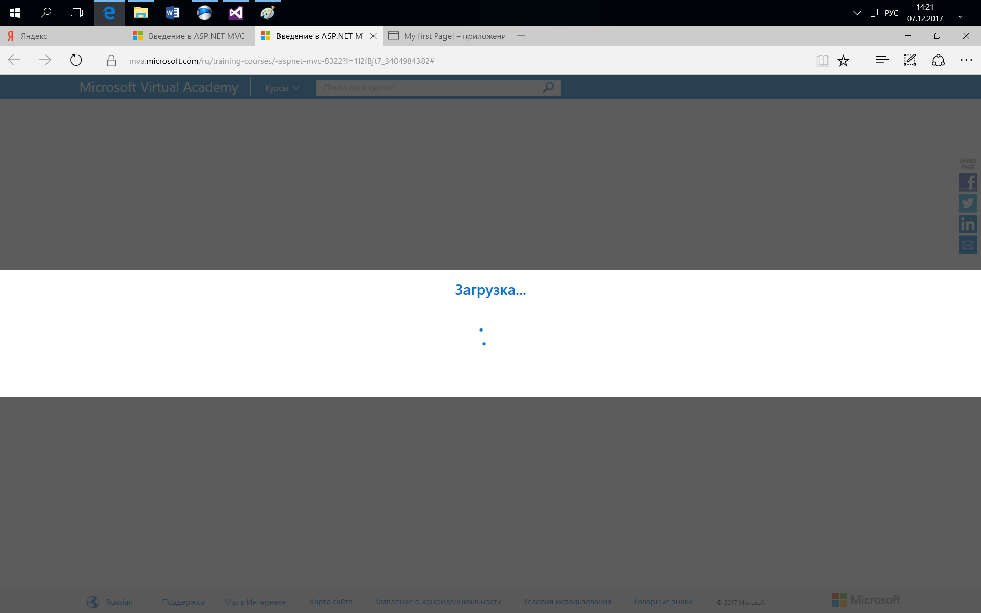Open the Windows Start menu

(x=15, y=13)
